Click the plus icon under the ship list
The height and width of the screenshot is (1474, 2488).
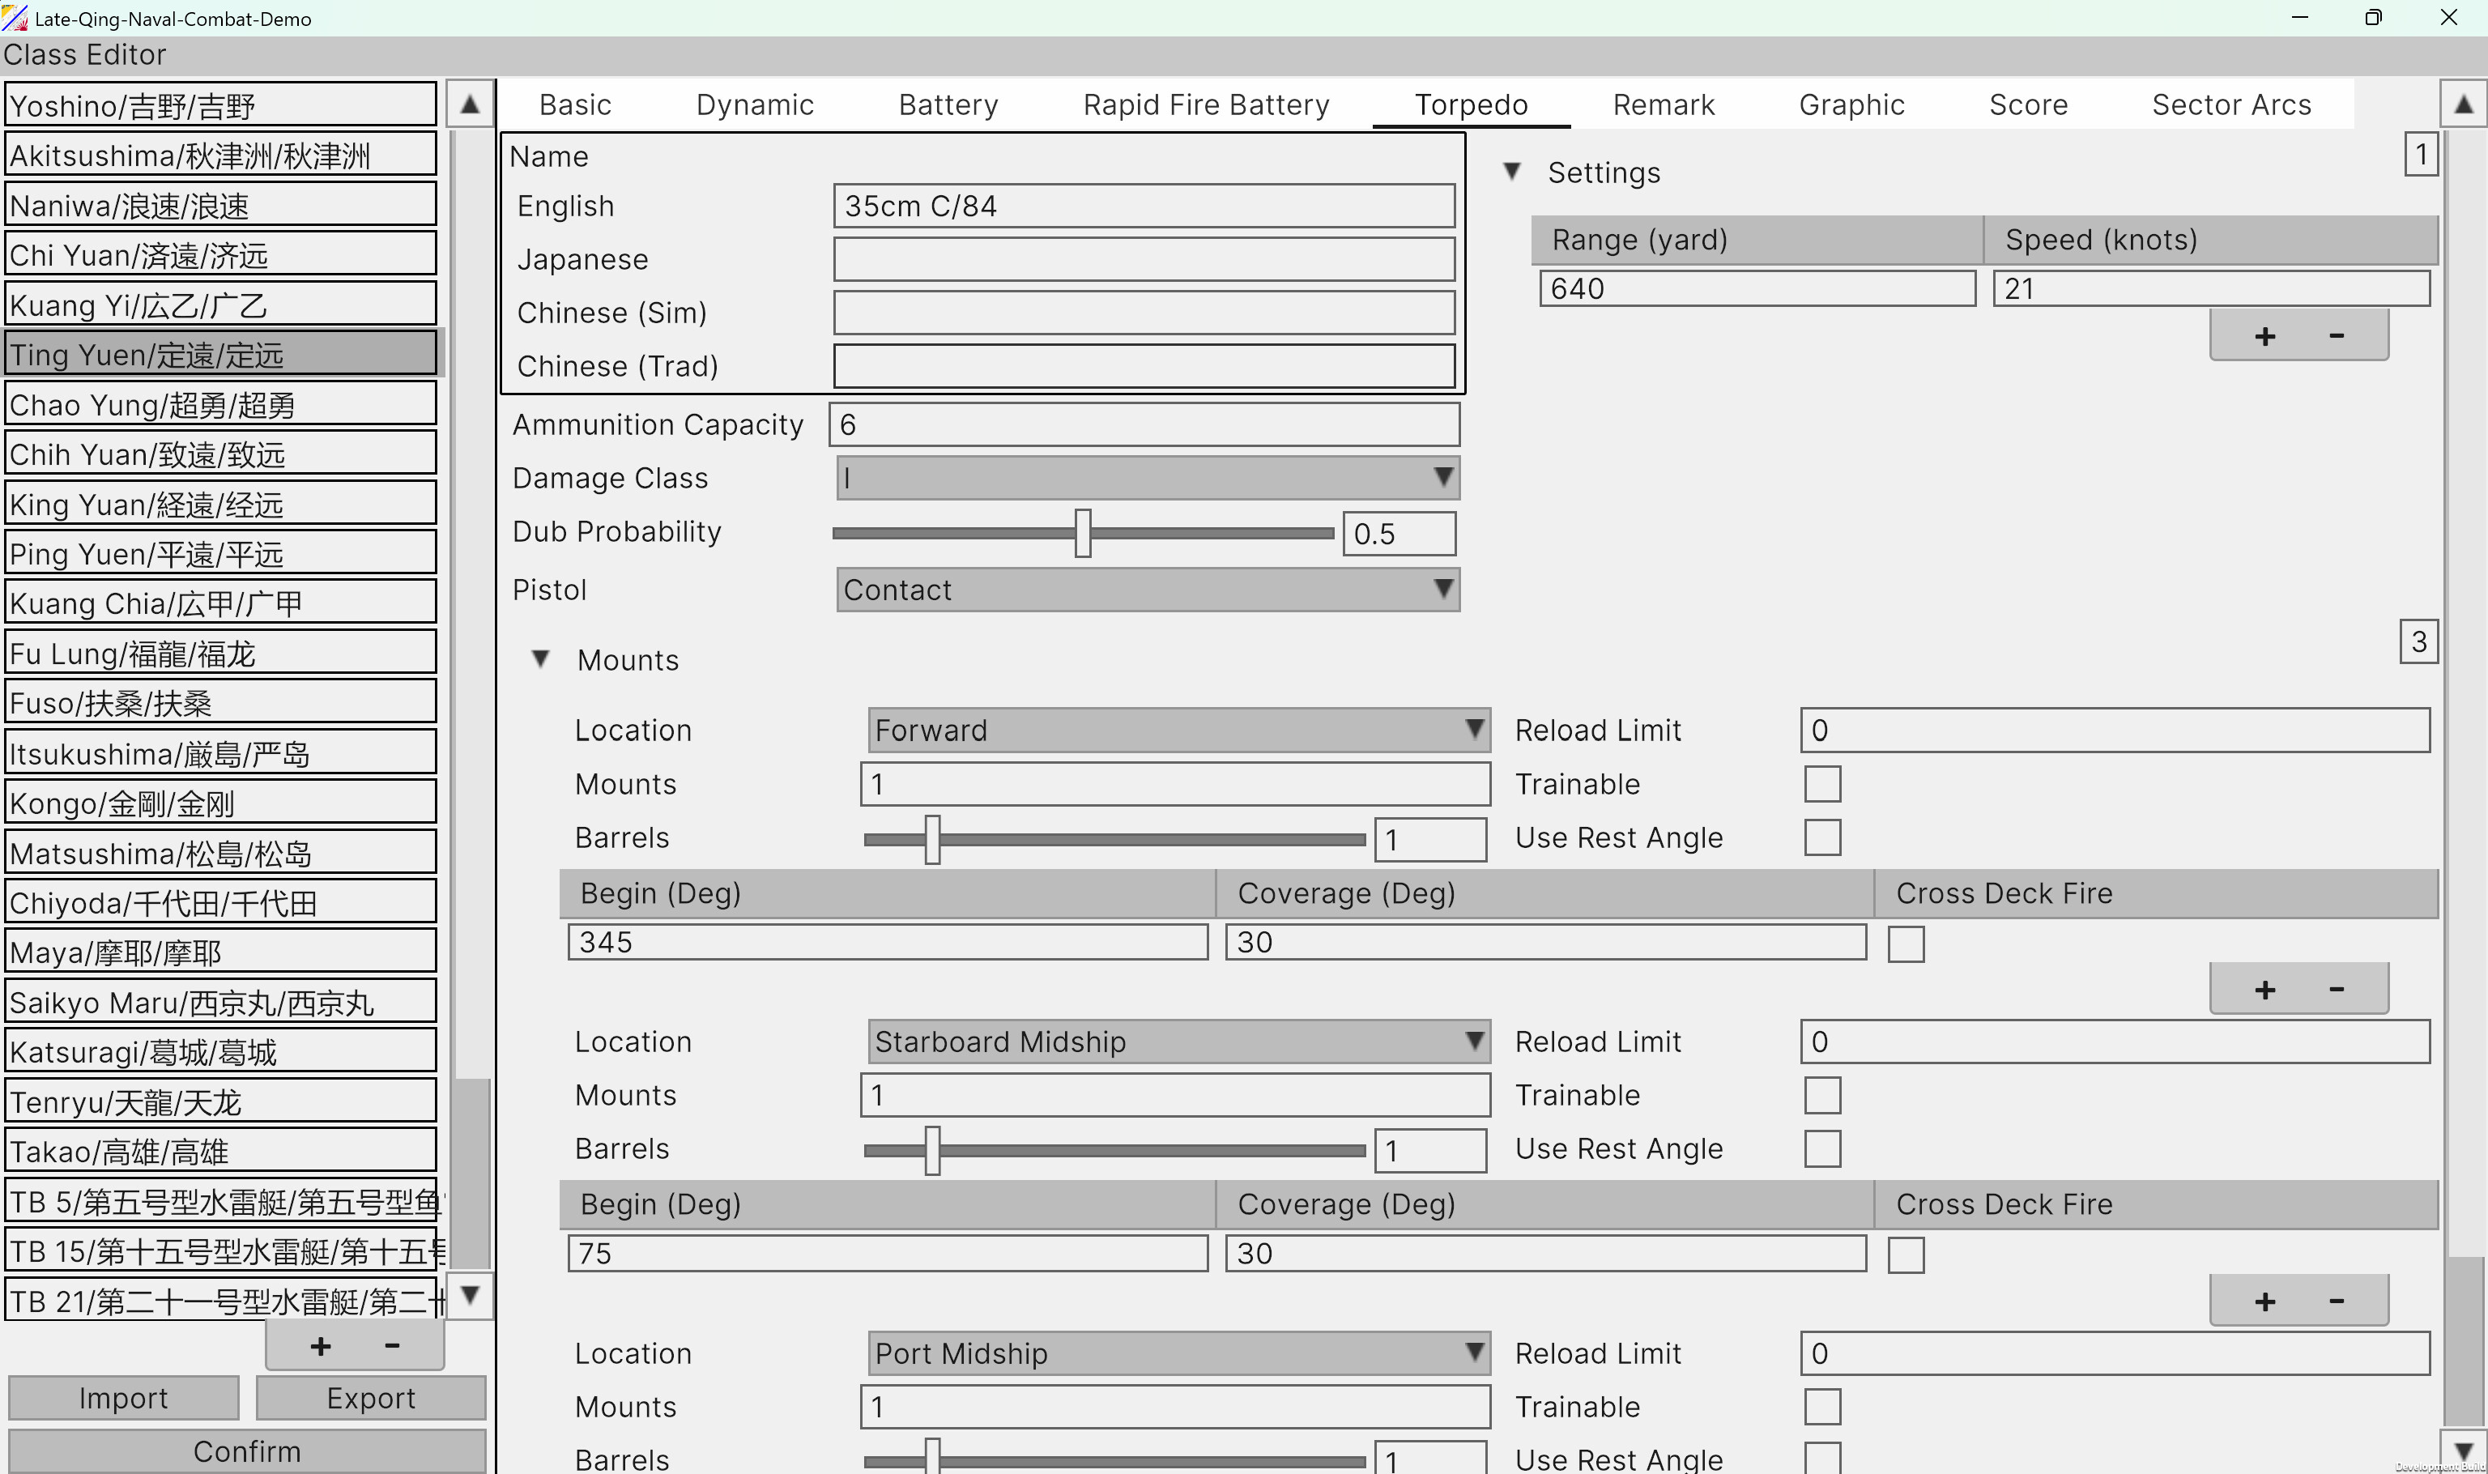(x=320, y=1345)
